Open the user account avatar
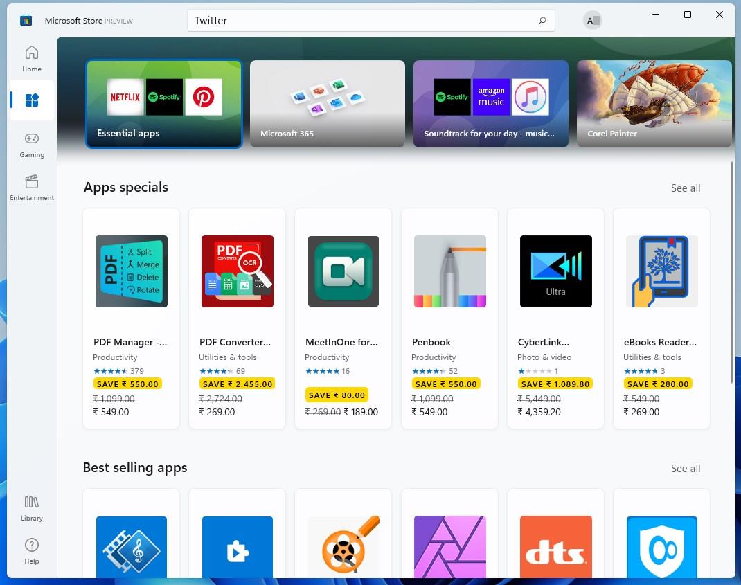Screen dimensions: 741x585 [x=592, y=20]
